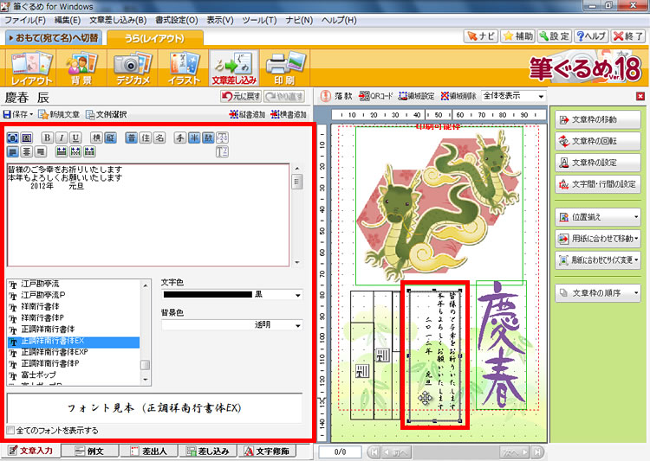The height and width of the screenshot is (461, 650).
Task: Switch to vertical writing 縦
Action: pyautogui.click(x=110, y=138)
